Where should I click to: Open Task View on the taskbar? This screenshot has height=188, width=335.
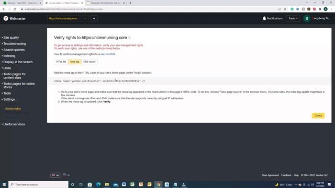[x=81, y=184]
